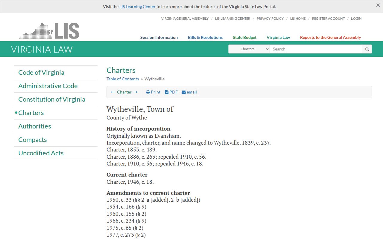Open the Bills & Resolutions menu
Image resolution: width=383 pixels, height=239 pixels.
[x=205, y=37]
